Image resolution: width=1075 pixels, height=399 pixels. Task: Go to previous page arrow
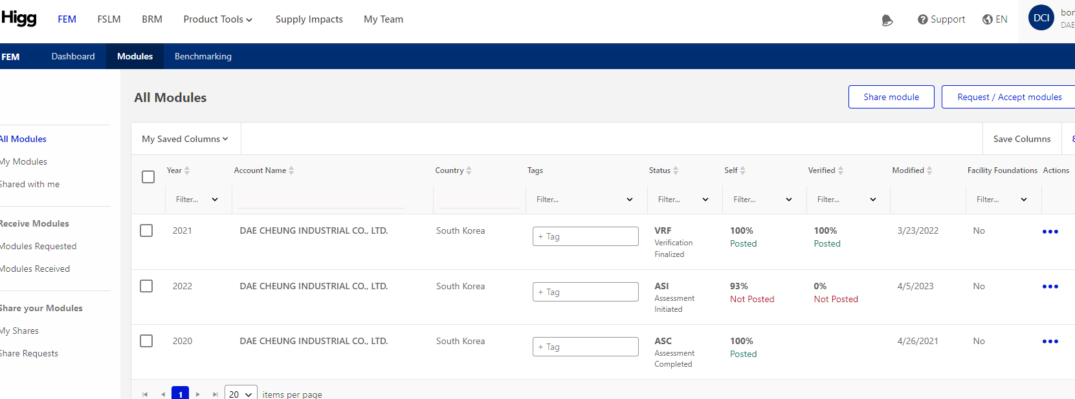163,394
